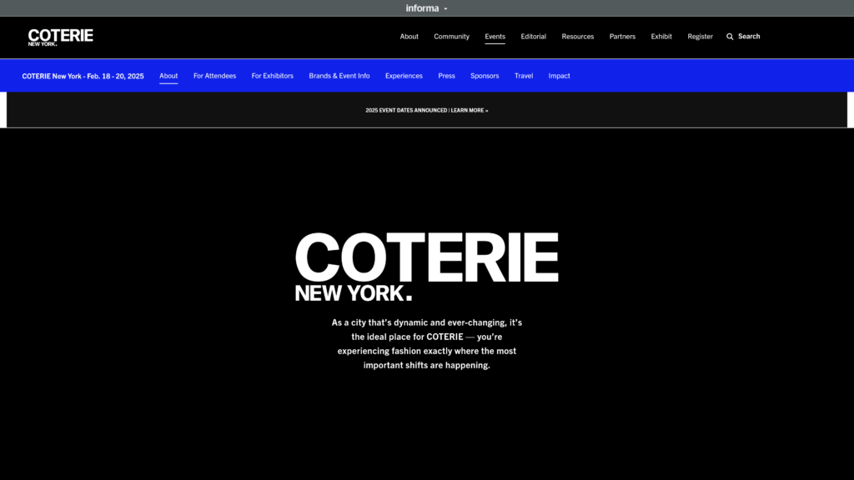Click the 2025 Event Dates Announced banner link
Image resolution: width=854 pixels, height=480 pixels.
pos(426,111)
